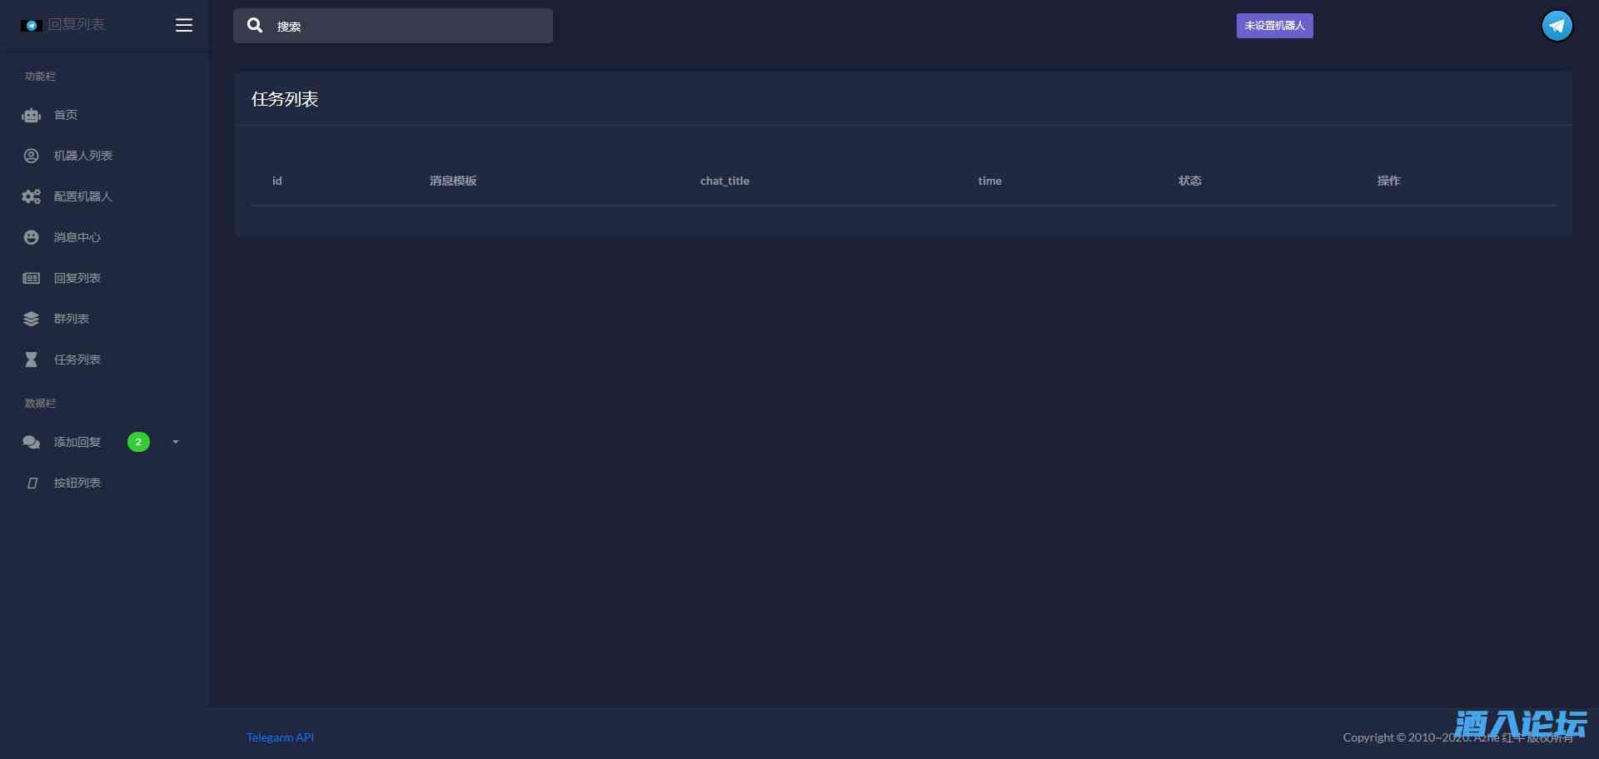This screenshot has height=759, width=1599.
Task: Click the green badge showing 2
Action: [x=138, y=442]
